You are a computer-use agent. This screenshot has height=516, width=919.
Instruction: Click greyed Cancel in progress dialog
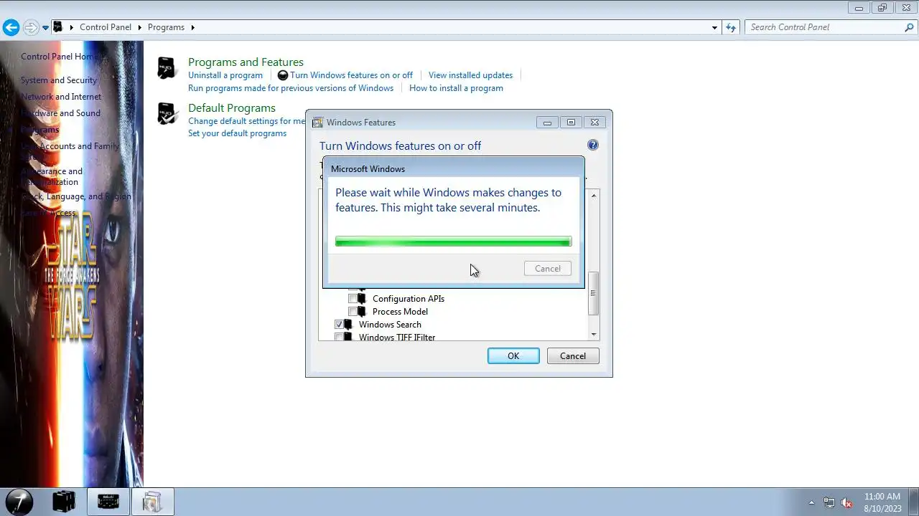click(x=548, y=269)
